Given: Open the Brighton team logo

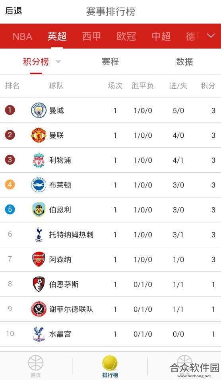Looking at the screenshot, I should point(39,185).
